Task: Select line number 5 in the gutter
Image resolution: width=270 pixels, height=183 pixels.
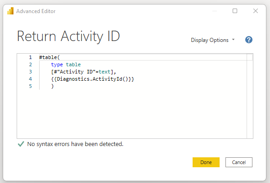Action: pyautogui.click(x=31, y=86)
